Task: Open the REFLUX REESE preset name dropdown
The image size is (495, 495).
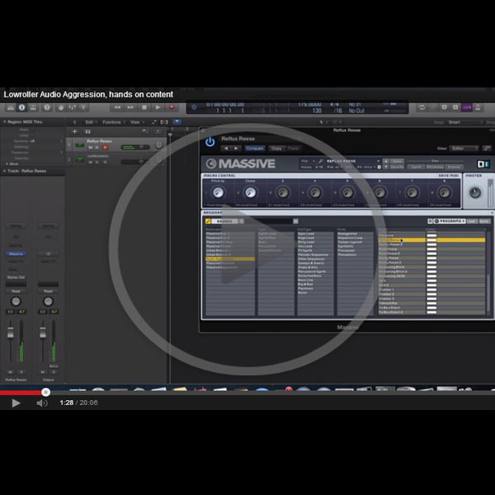Action: pyautogui.click(x=353, y=161)
